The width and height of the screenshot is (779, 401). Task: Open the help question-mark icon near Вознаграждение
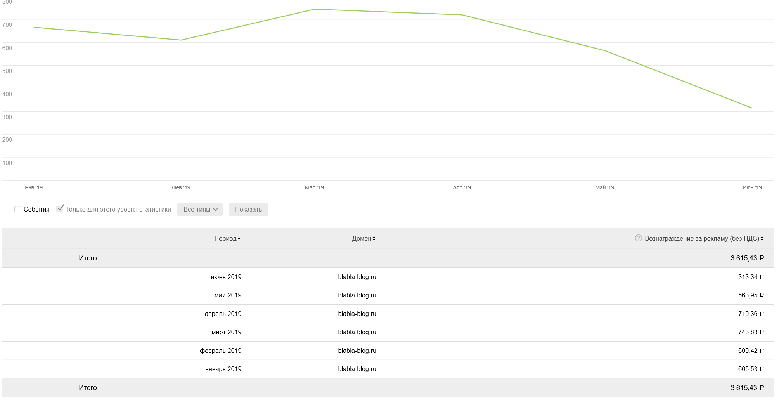639,238
